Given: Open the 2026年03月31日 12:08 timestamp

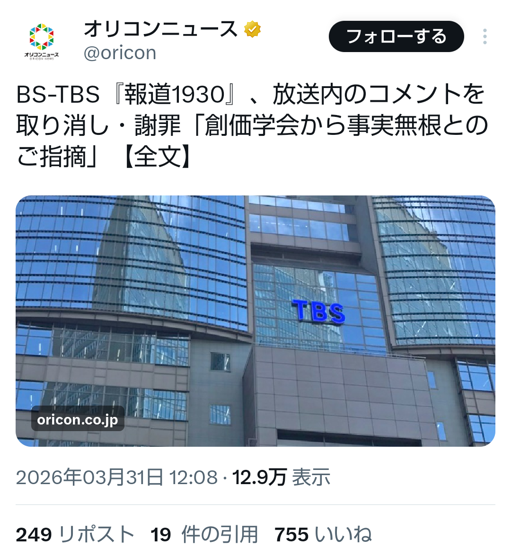Looking at the screenshot, I should pos(117,477).
